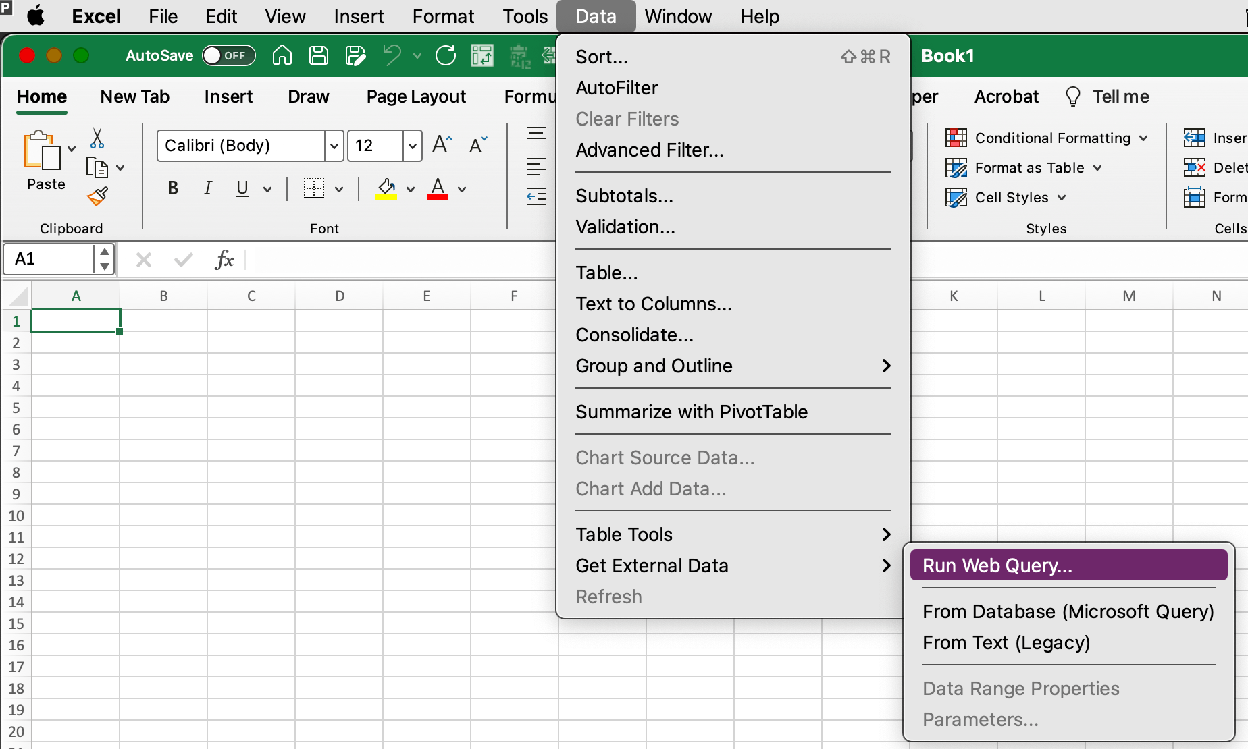Viewport: 1248px width, 749px height.
Task: Click the Format Painter brush icon
Action: (x=97, y=196)
